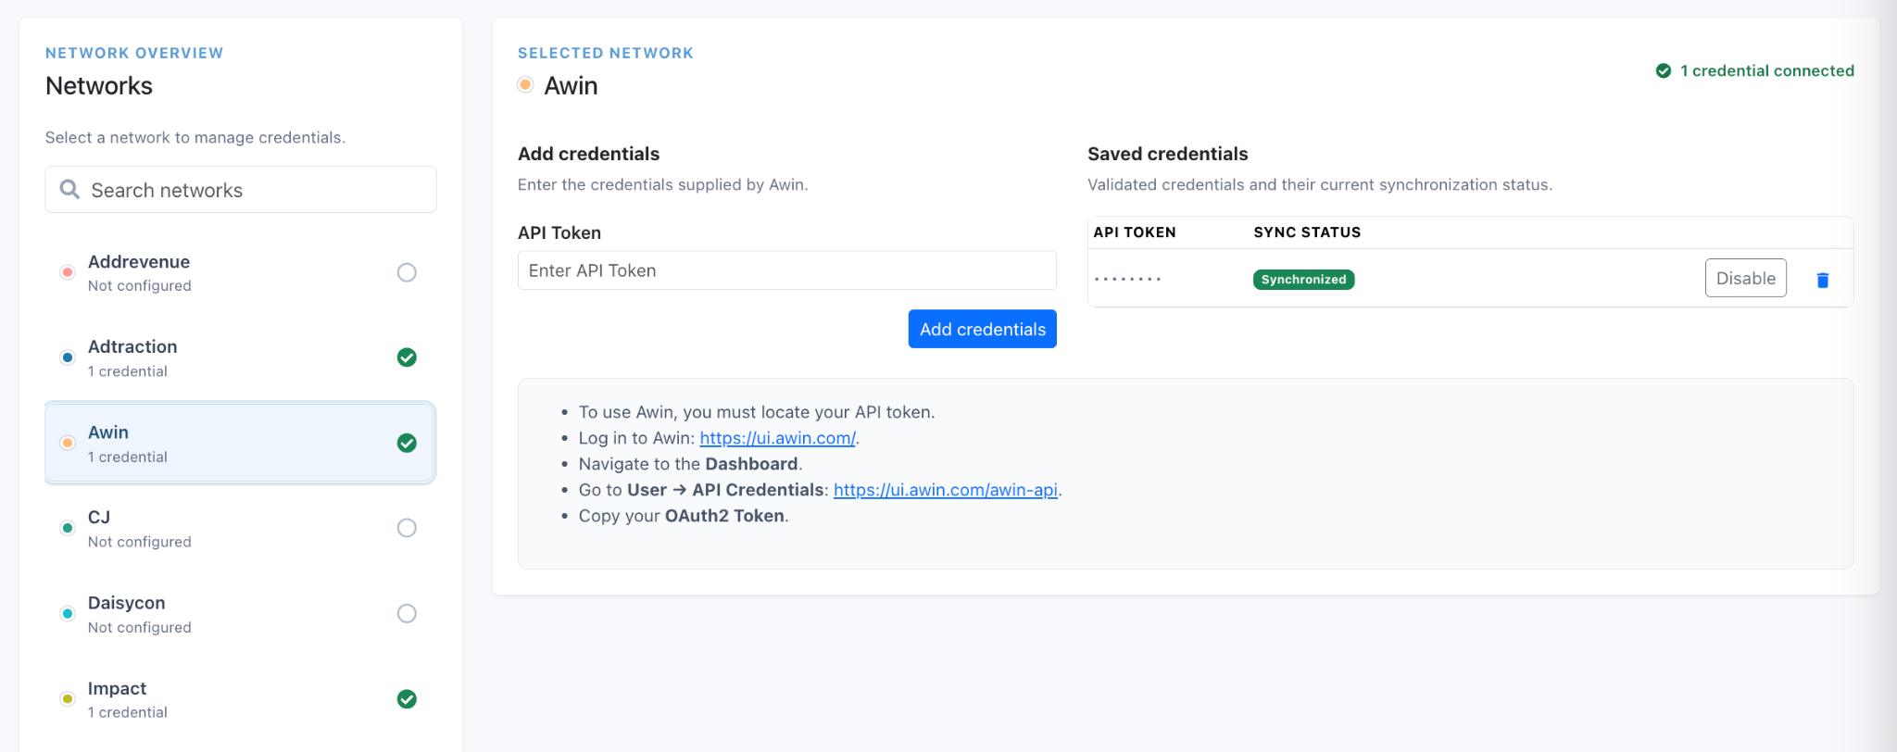
Task: Click the 'NETWORK OVERVIEW' label
Action: [134, 53]
